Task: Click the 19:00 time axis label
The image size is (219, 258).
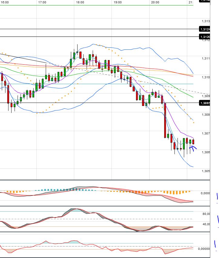Action: tap(118, 2)
